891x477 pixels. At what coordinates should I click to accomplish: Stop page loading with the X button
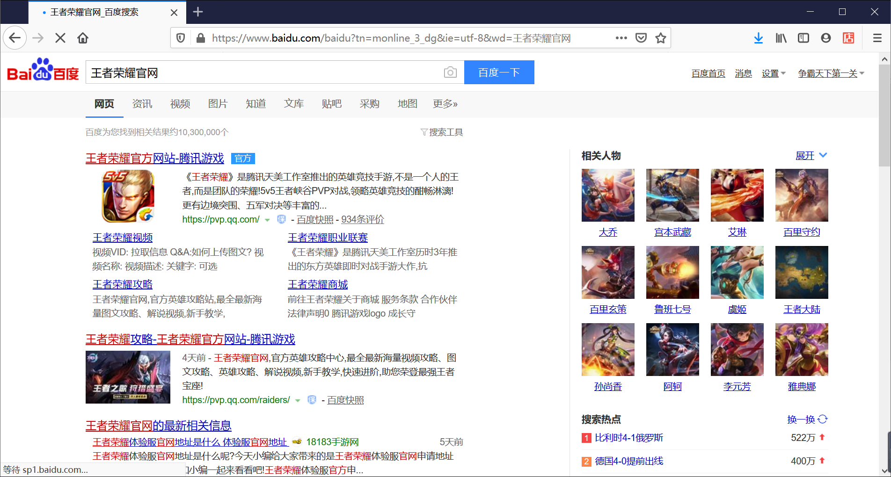(60, 38)
